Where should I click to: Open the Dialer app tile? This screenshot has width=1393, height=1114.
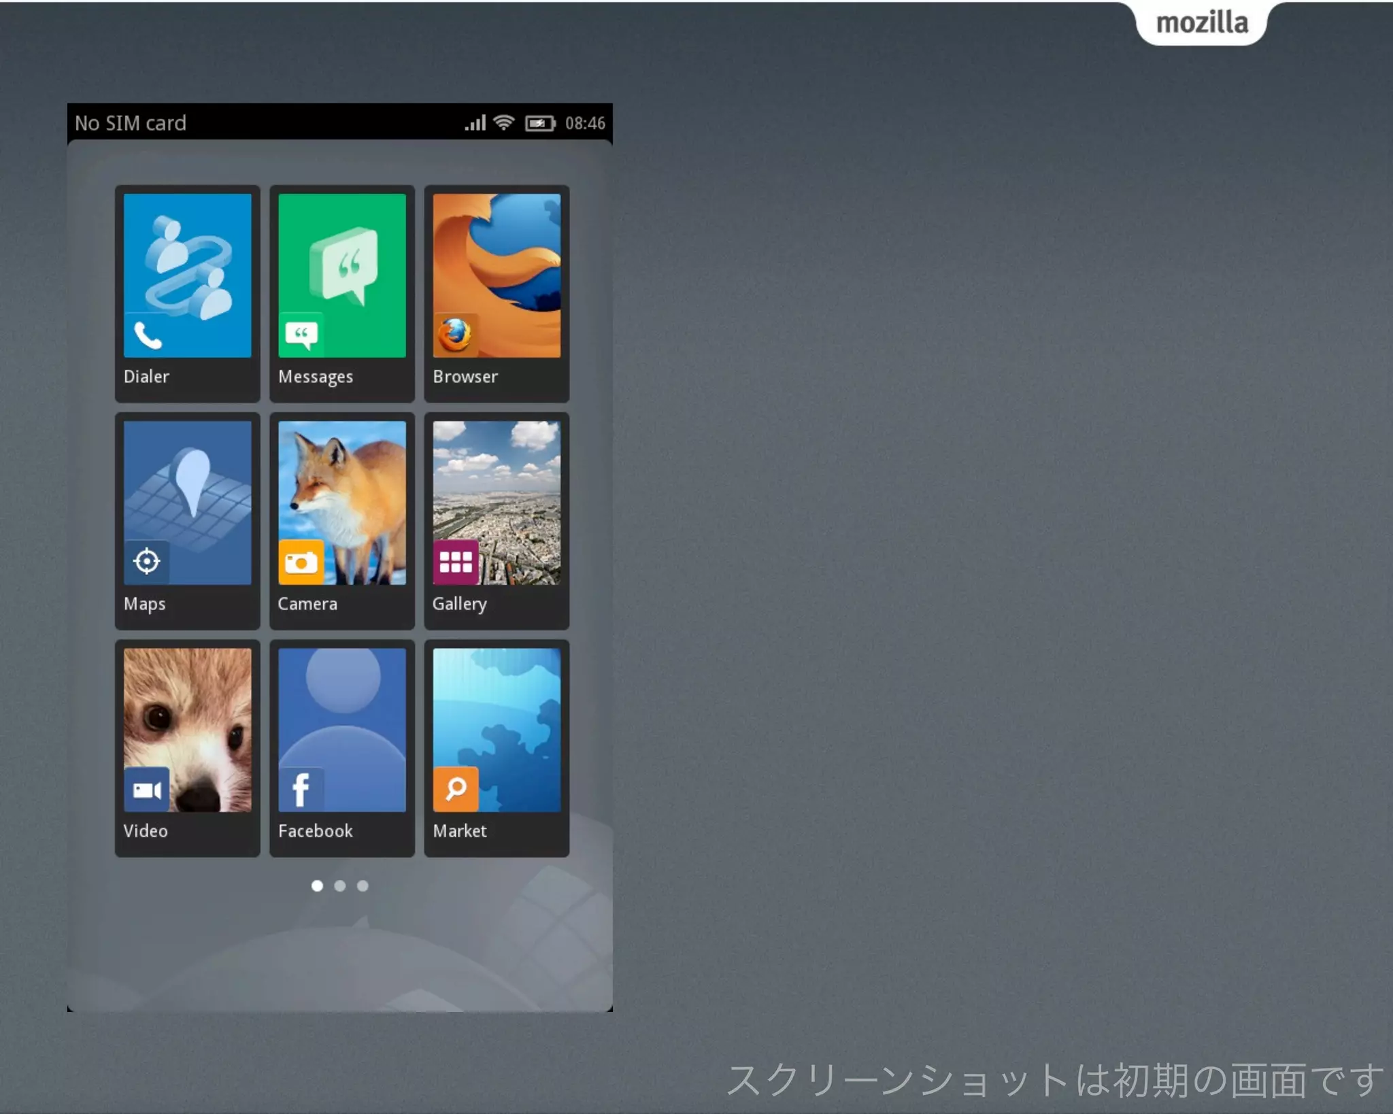[187, 293]
